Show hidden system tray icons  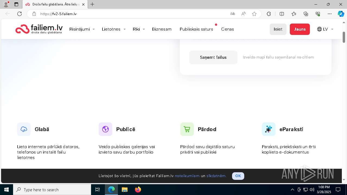pos(292,190)
